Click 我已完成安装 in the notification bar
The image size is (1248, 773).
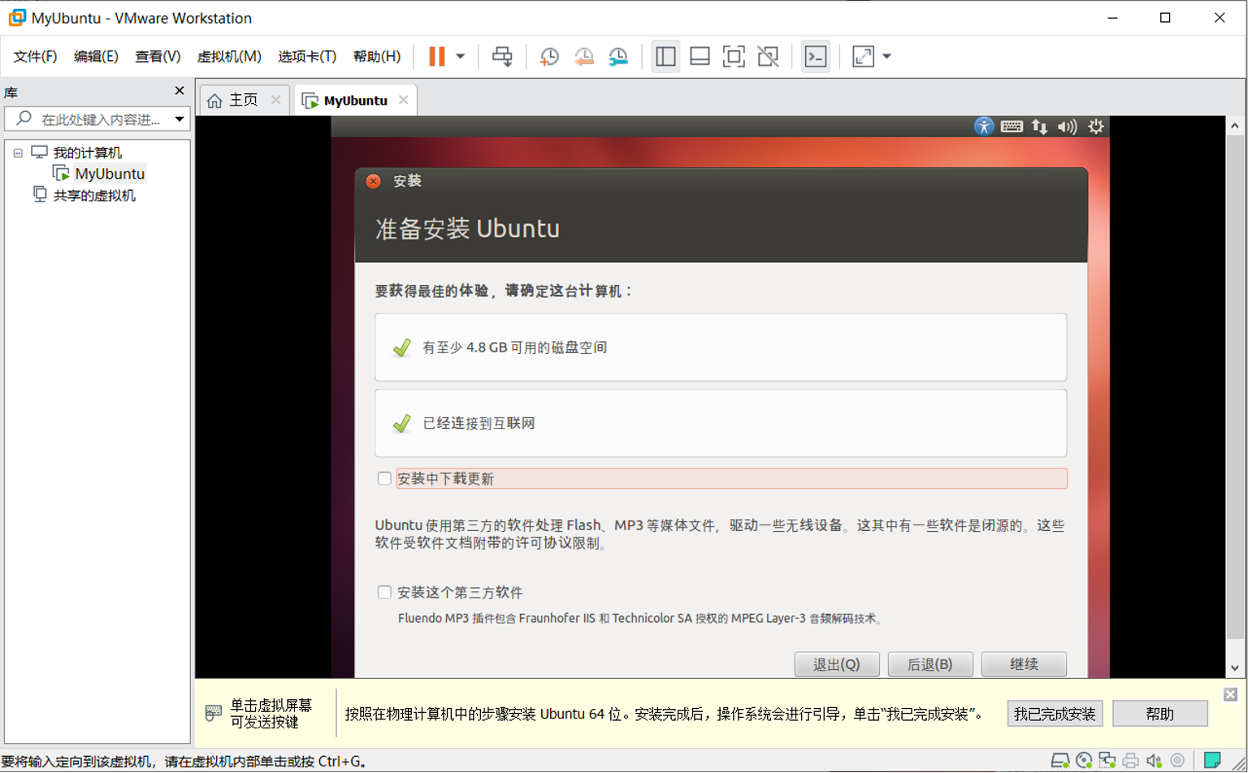point(1054,713)
